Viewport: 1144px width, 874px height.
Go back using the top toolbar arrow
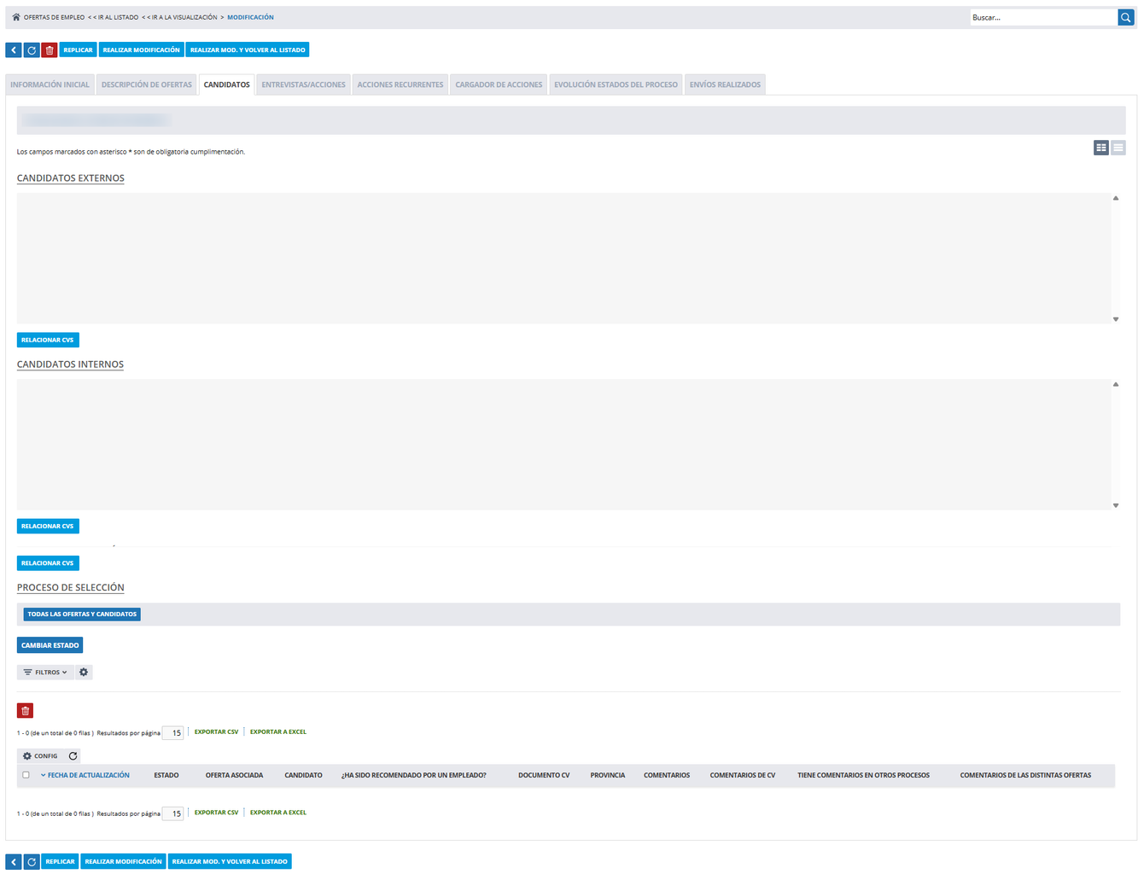tap(14, 50)
